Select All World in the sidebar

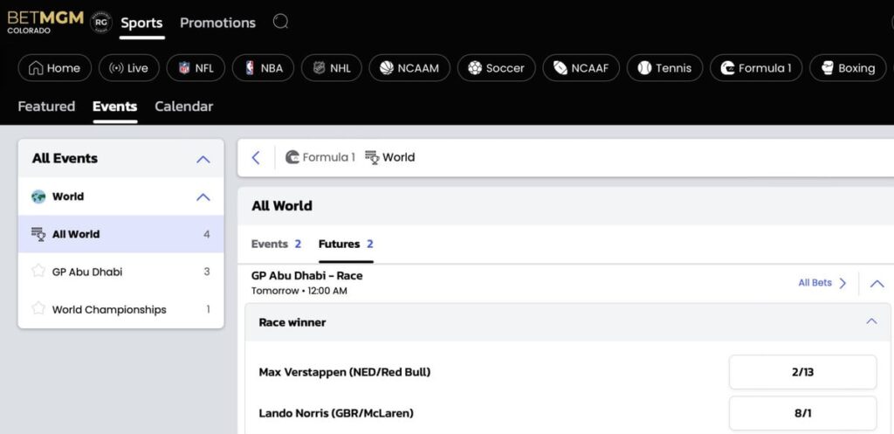pos(120,234)
